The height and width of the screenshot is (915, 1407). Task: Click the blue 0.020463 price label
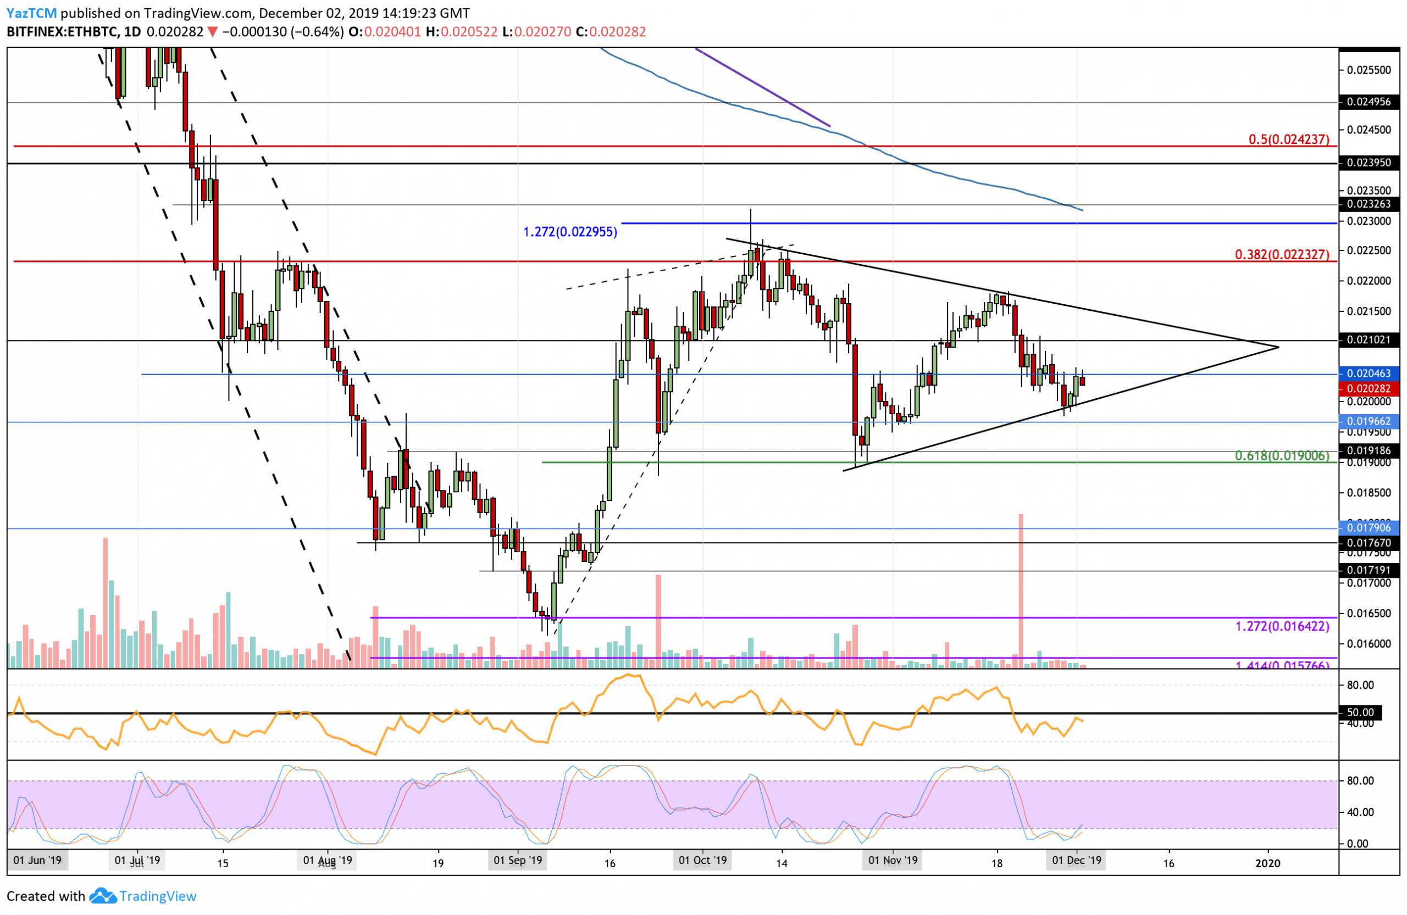click(1369, 373)
